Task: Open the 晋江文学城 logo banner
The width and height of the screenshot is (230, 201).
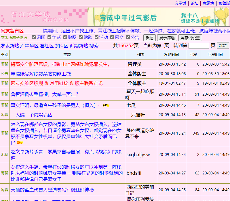Action: [43, 17]
